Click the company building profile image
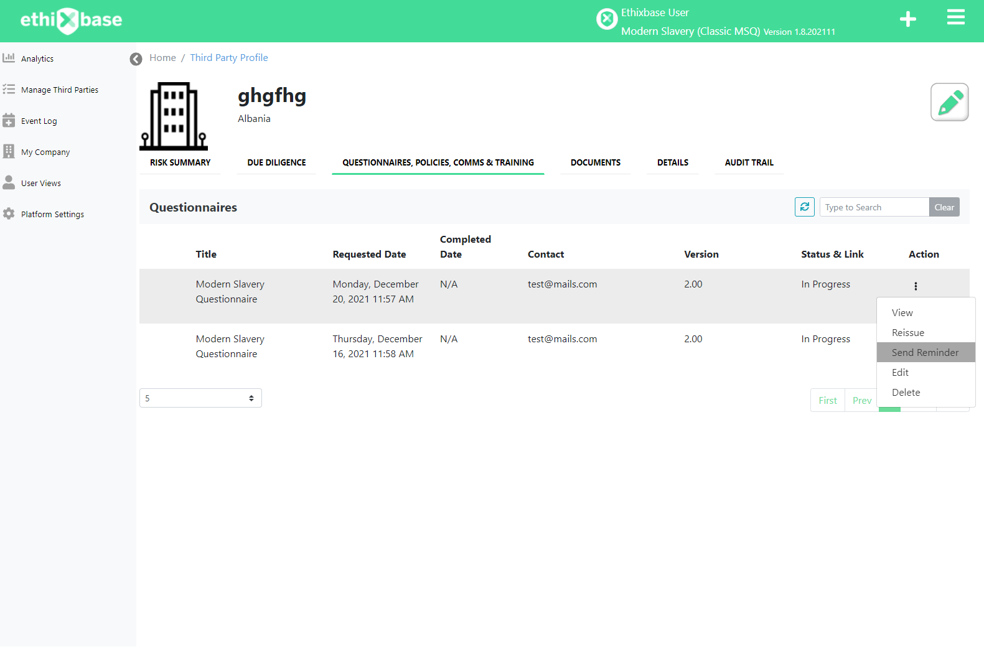984x654 pixels. pos(174,116)
